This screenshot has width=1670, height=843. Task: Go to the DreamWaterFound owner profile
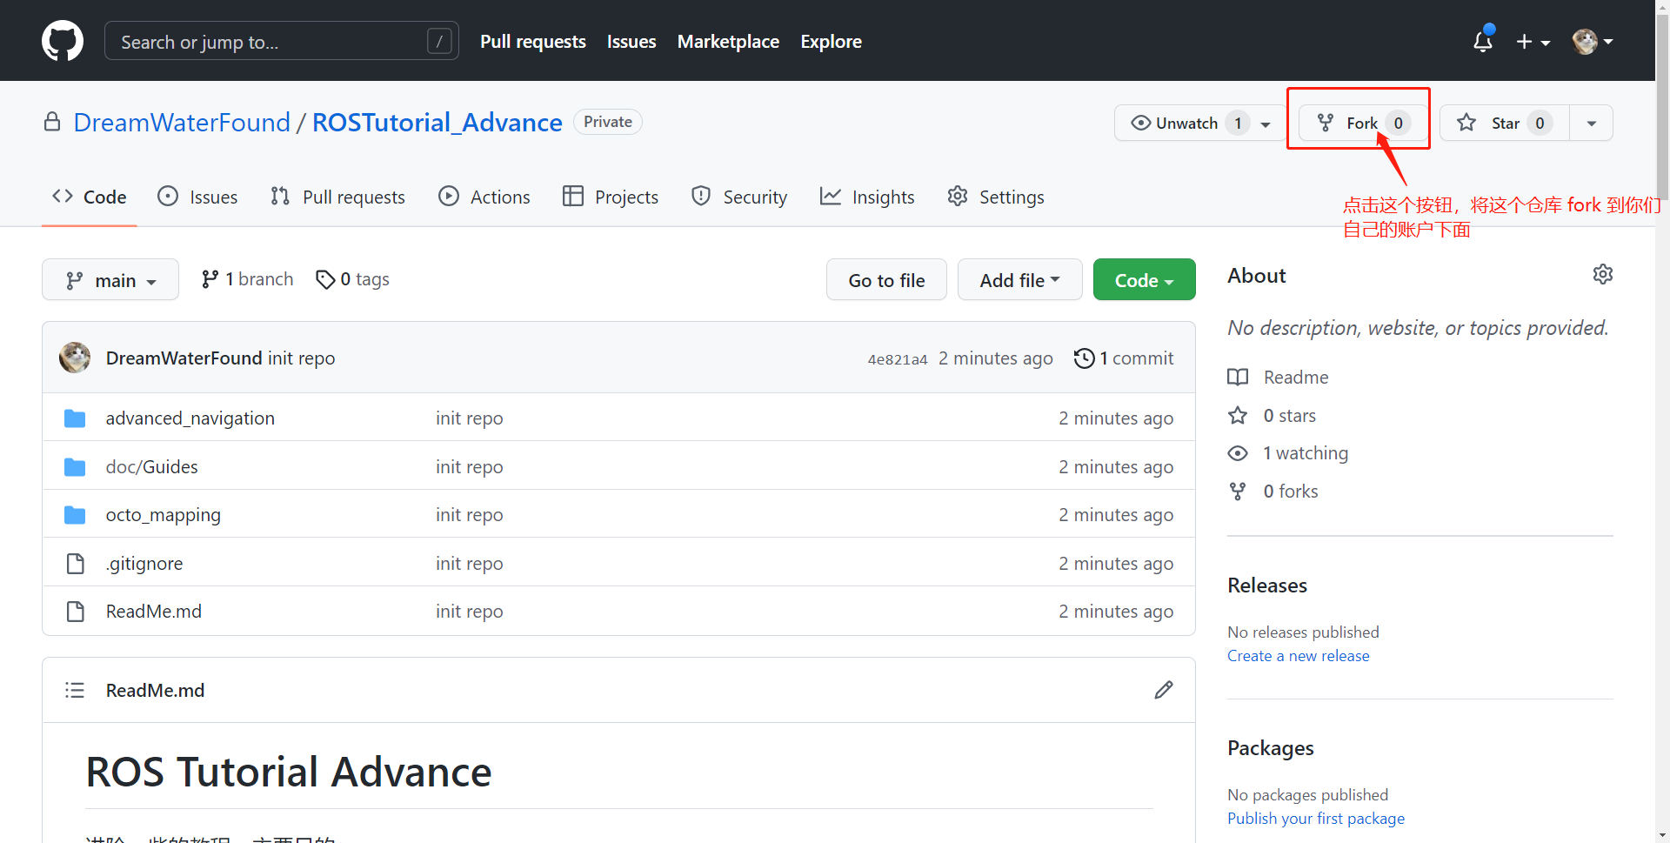(x=182, y=123)
